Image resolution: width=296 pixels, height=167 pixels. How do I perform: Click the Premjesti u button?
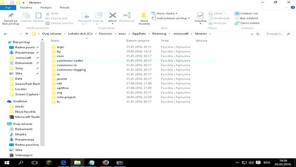click(84, 19)
